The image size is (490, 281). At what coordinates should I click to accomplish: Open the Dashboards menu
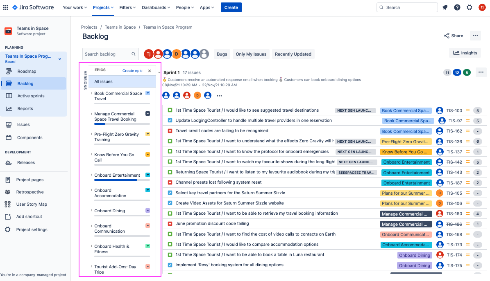pyautogui.click(x=157, y=7)
